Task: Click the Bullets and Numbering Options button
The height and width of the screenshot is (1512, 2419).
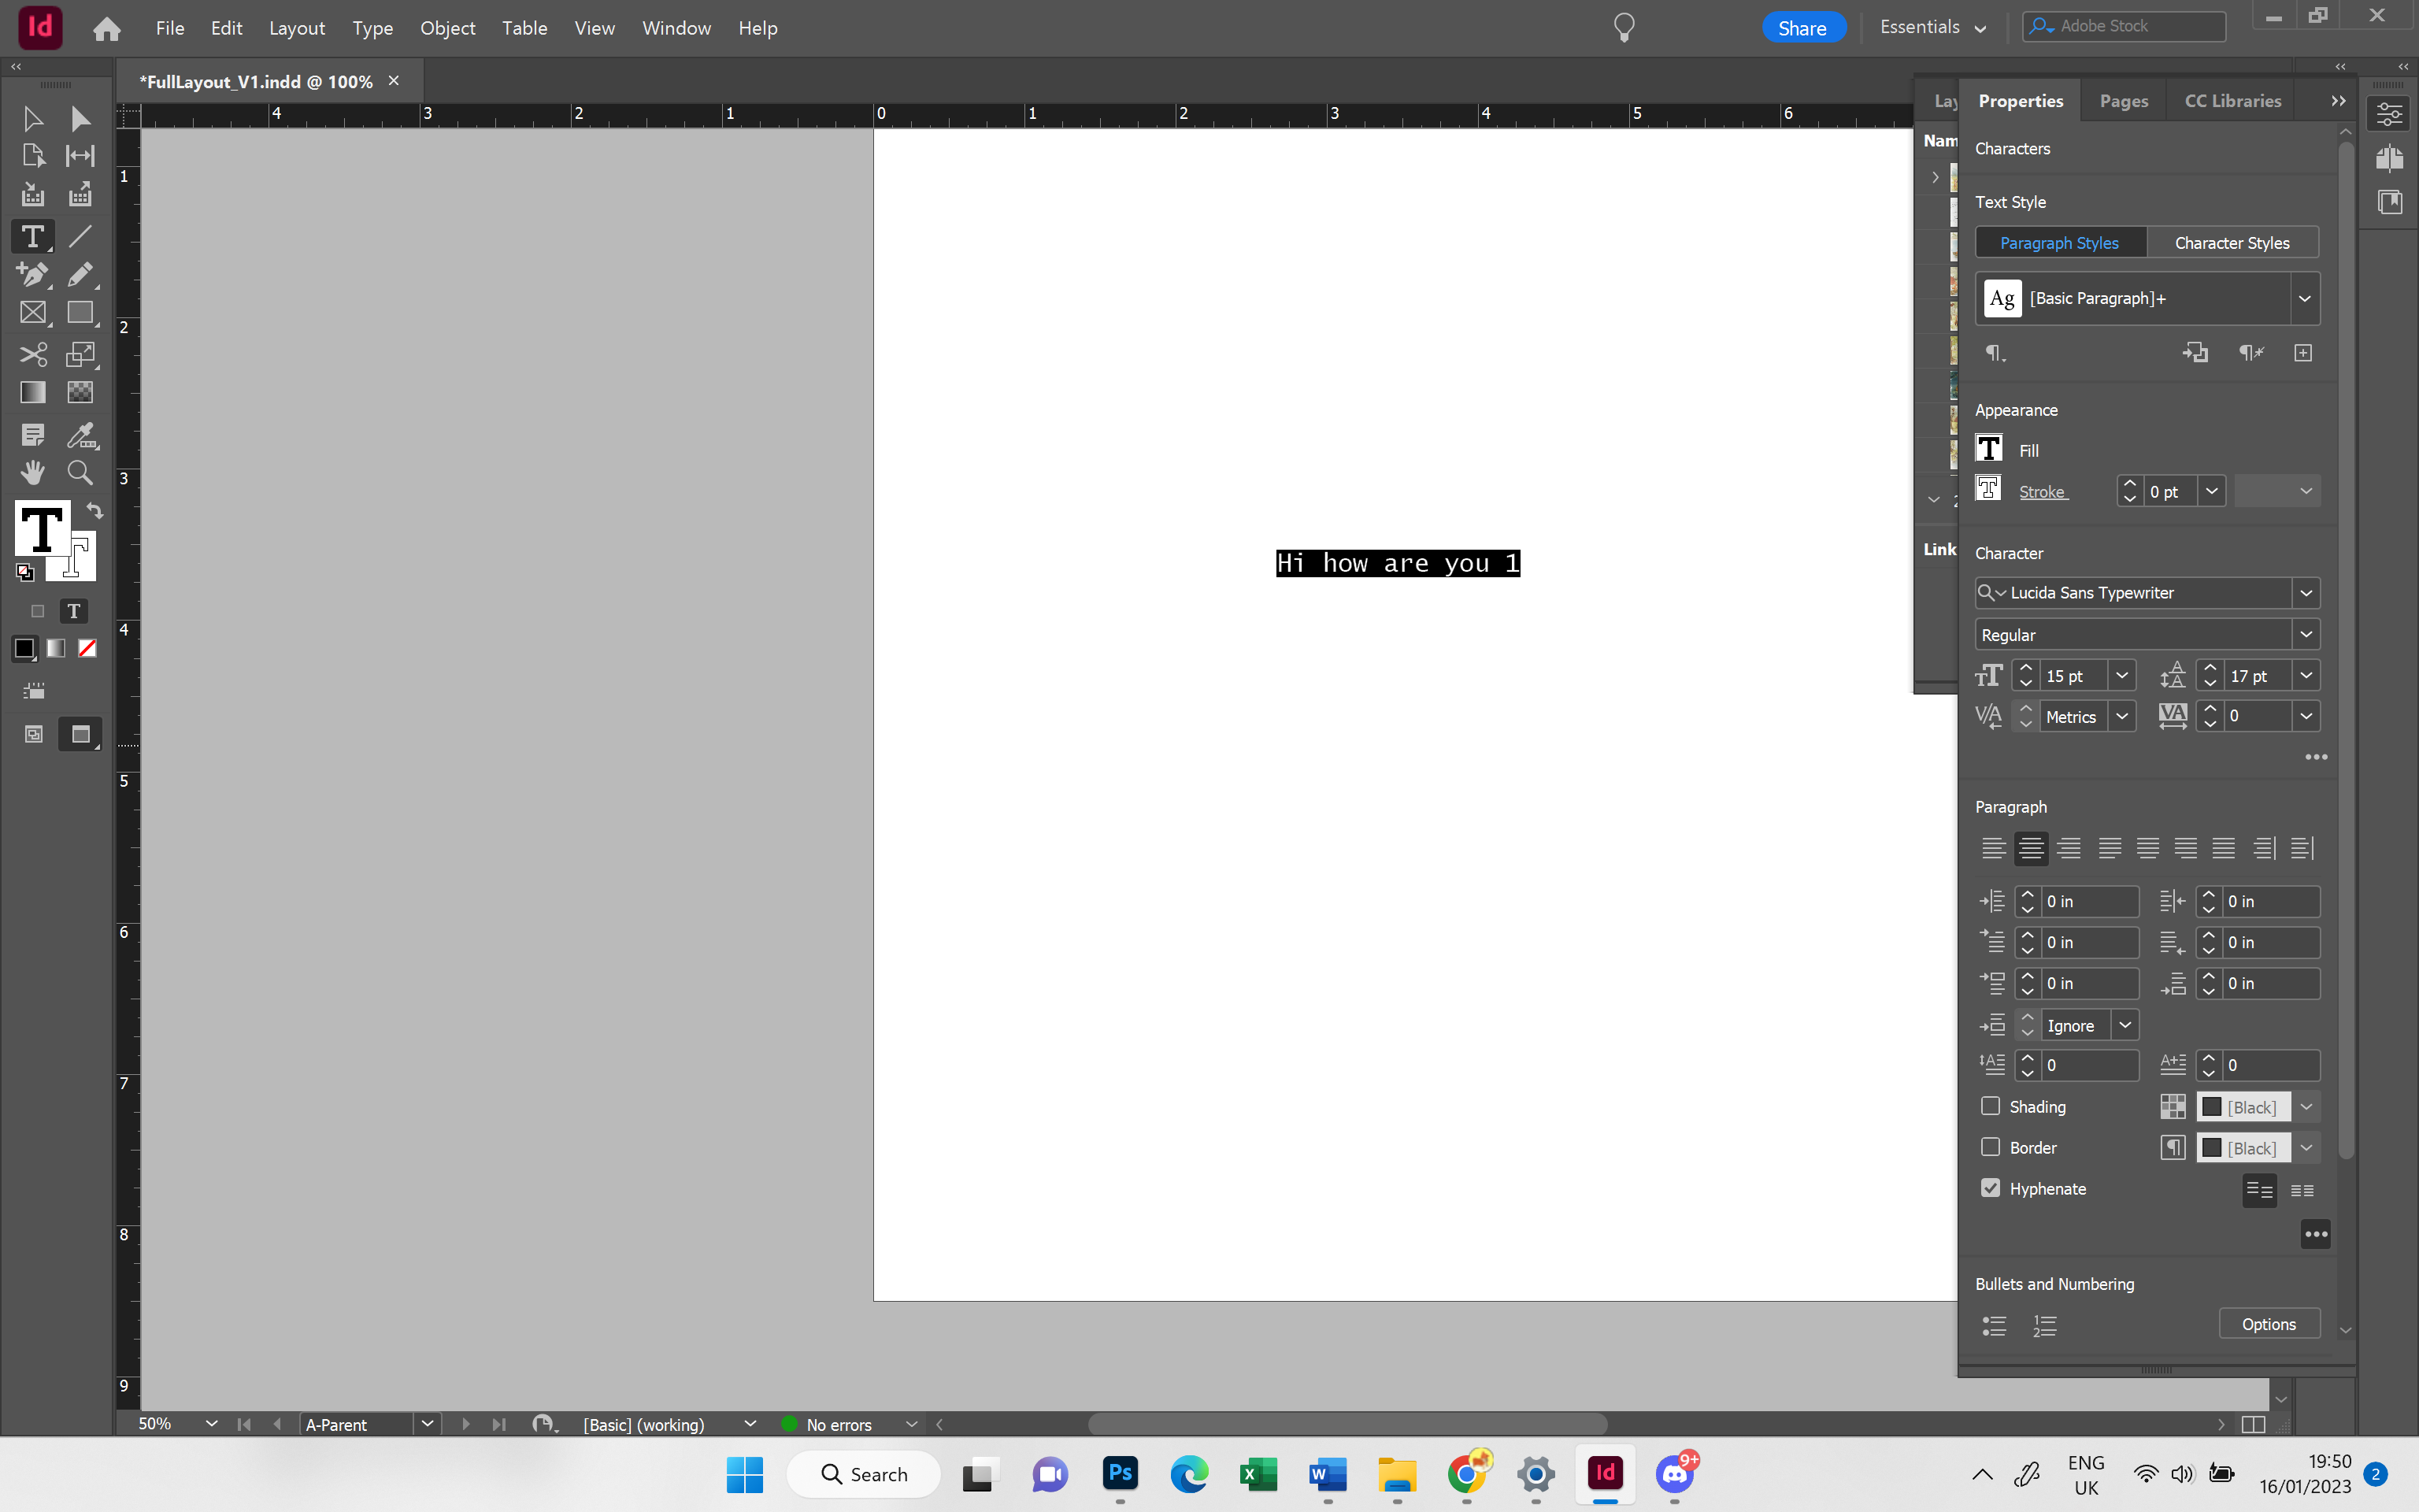Action: [x=2268, y=1324]
